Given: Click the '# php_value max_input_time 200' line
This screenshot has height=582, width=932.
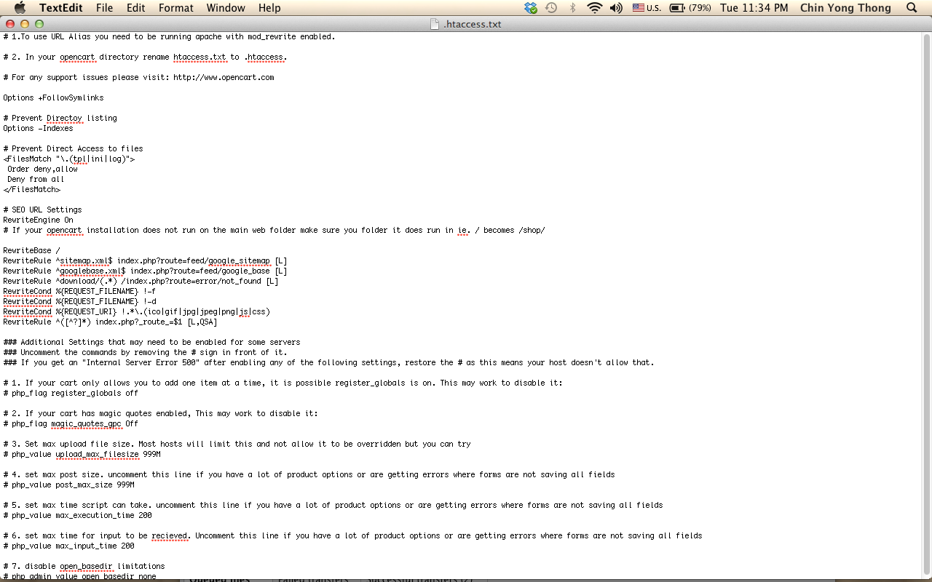Looking at the screenshot, I should (x=68, y=546).
